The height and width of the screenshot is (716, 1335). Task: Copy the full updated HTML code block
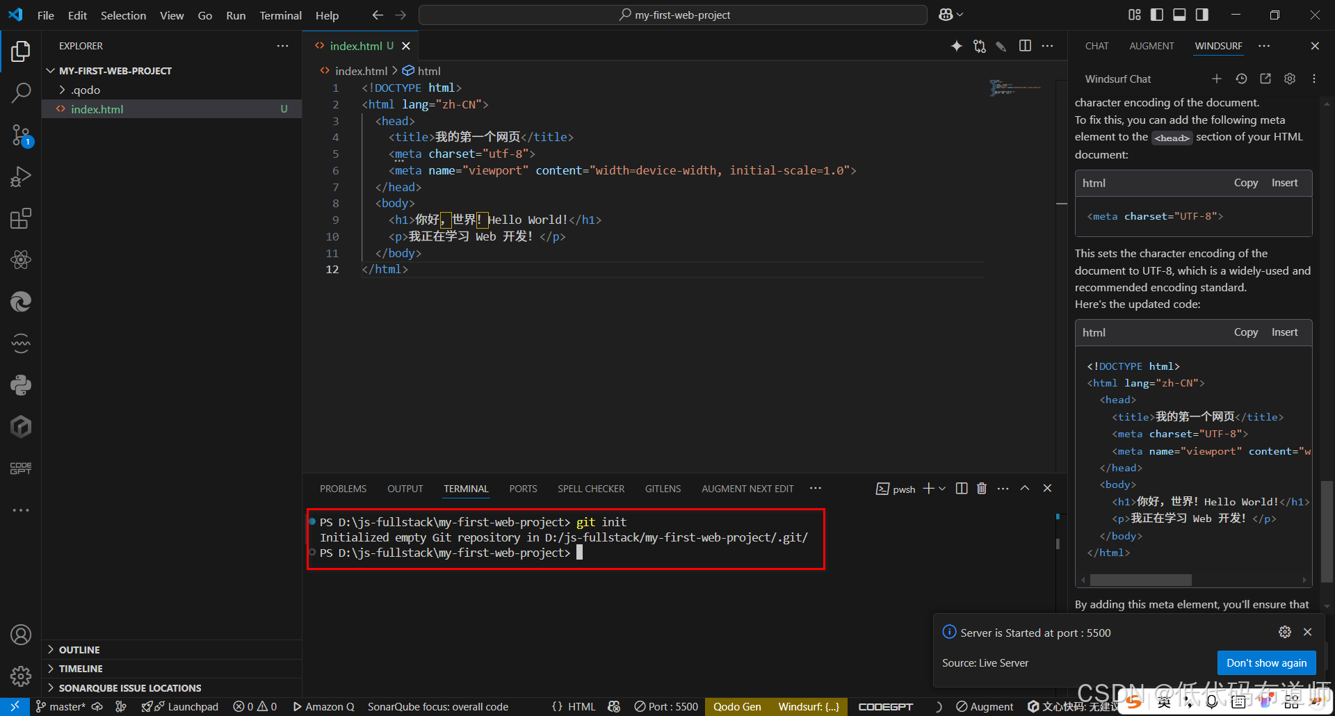coord(1245,332)
